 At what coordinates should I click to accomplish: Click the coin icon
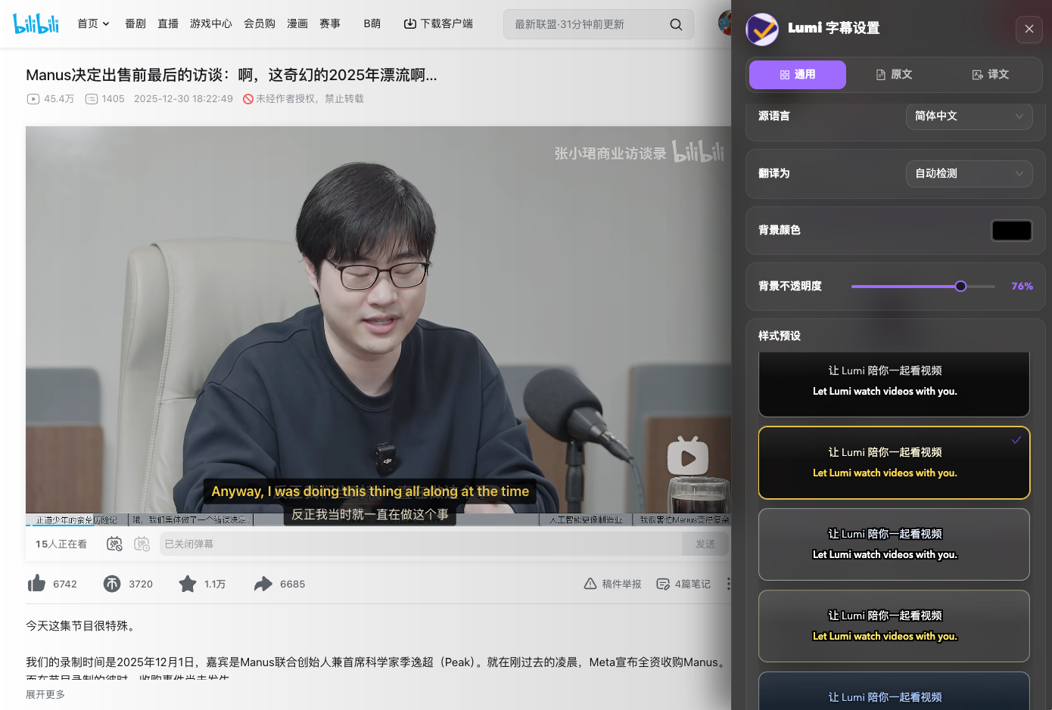pos(112,584)
